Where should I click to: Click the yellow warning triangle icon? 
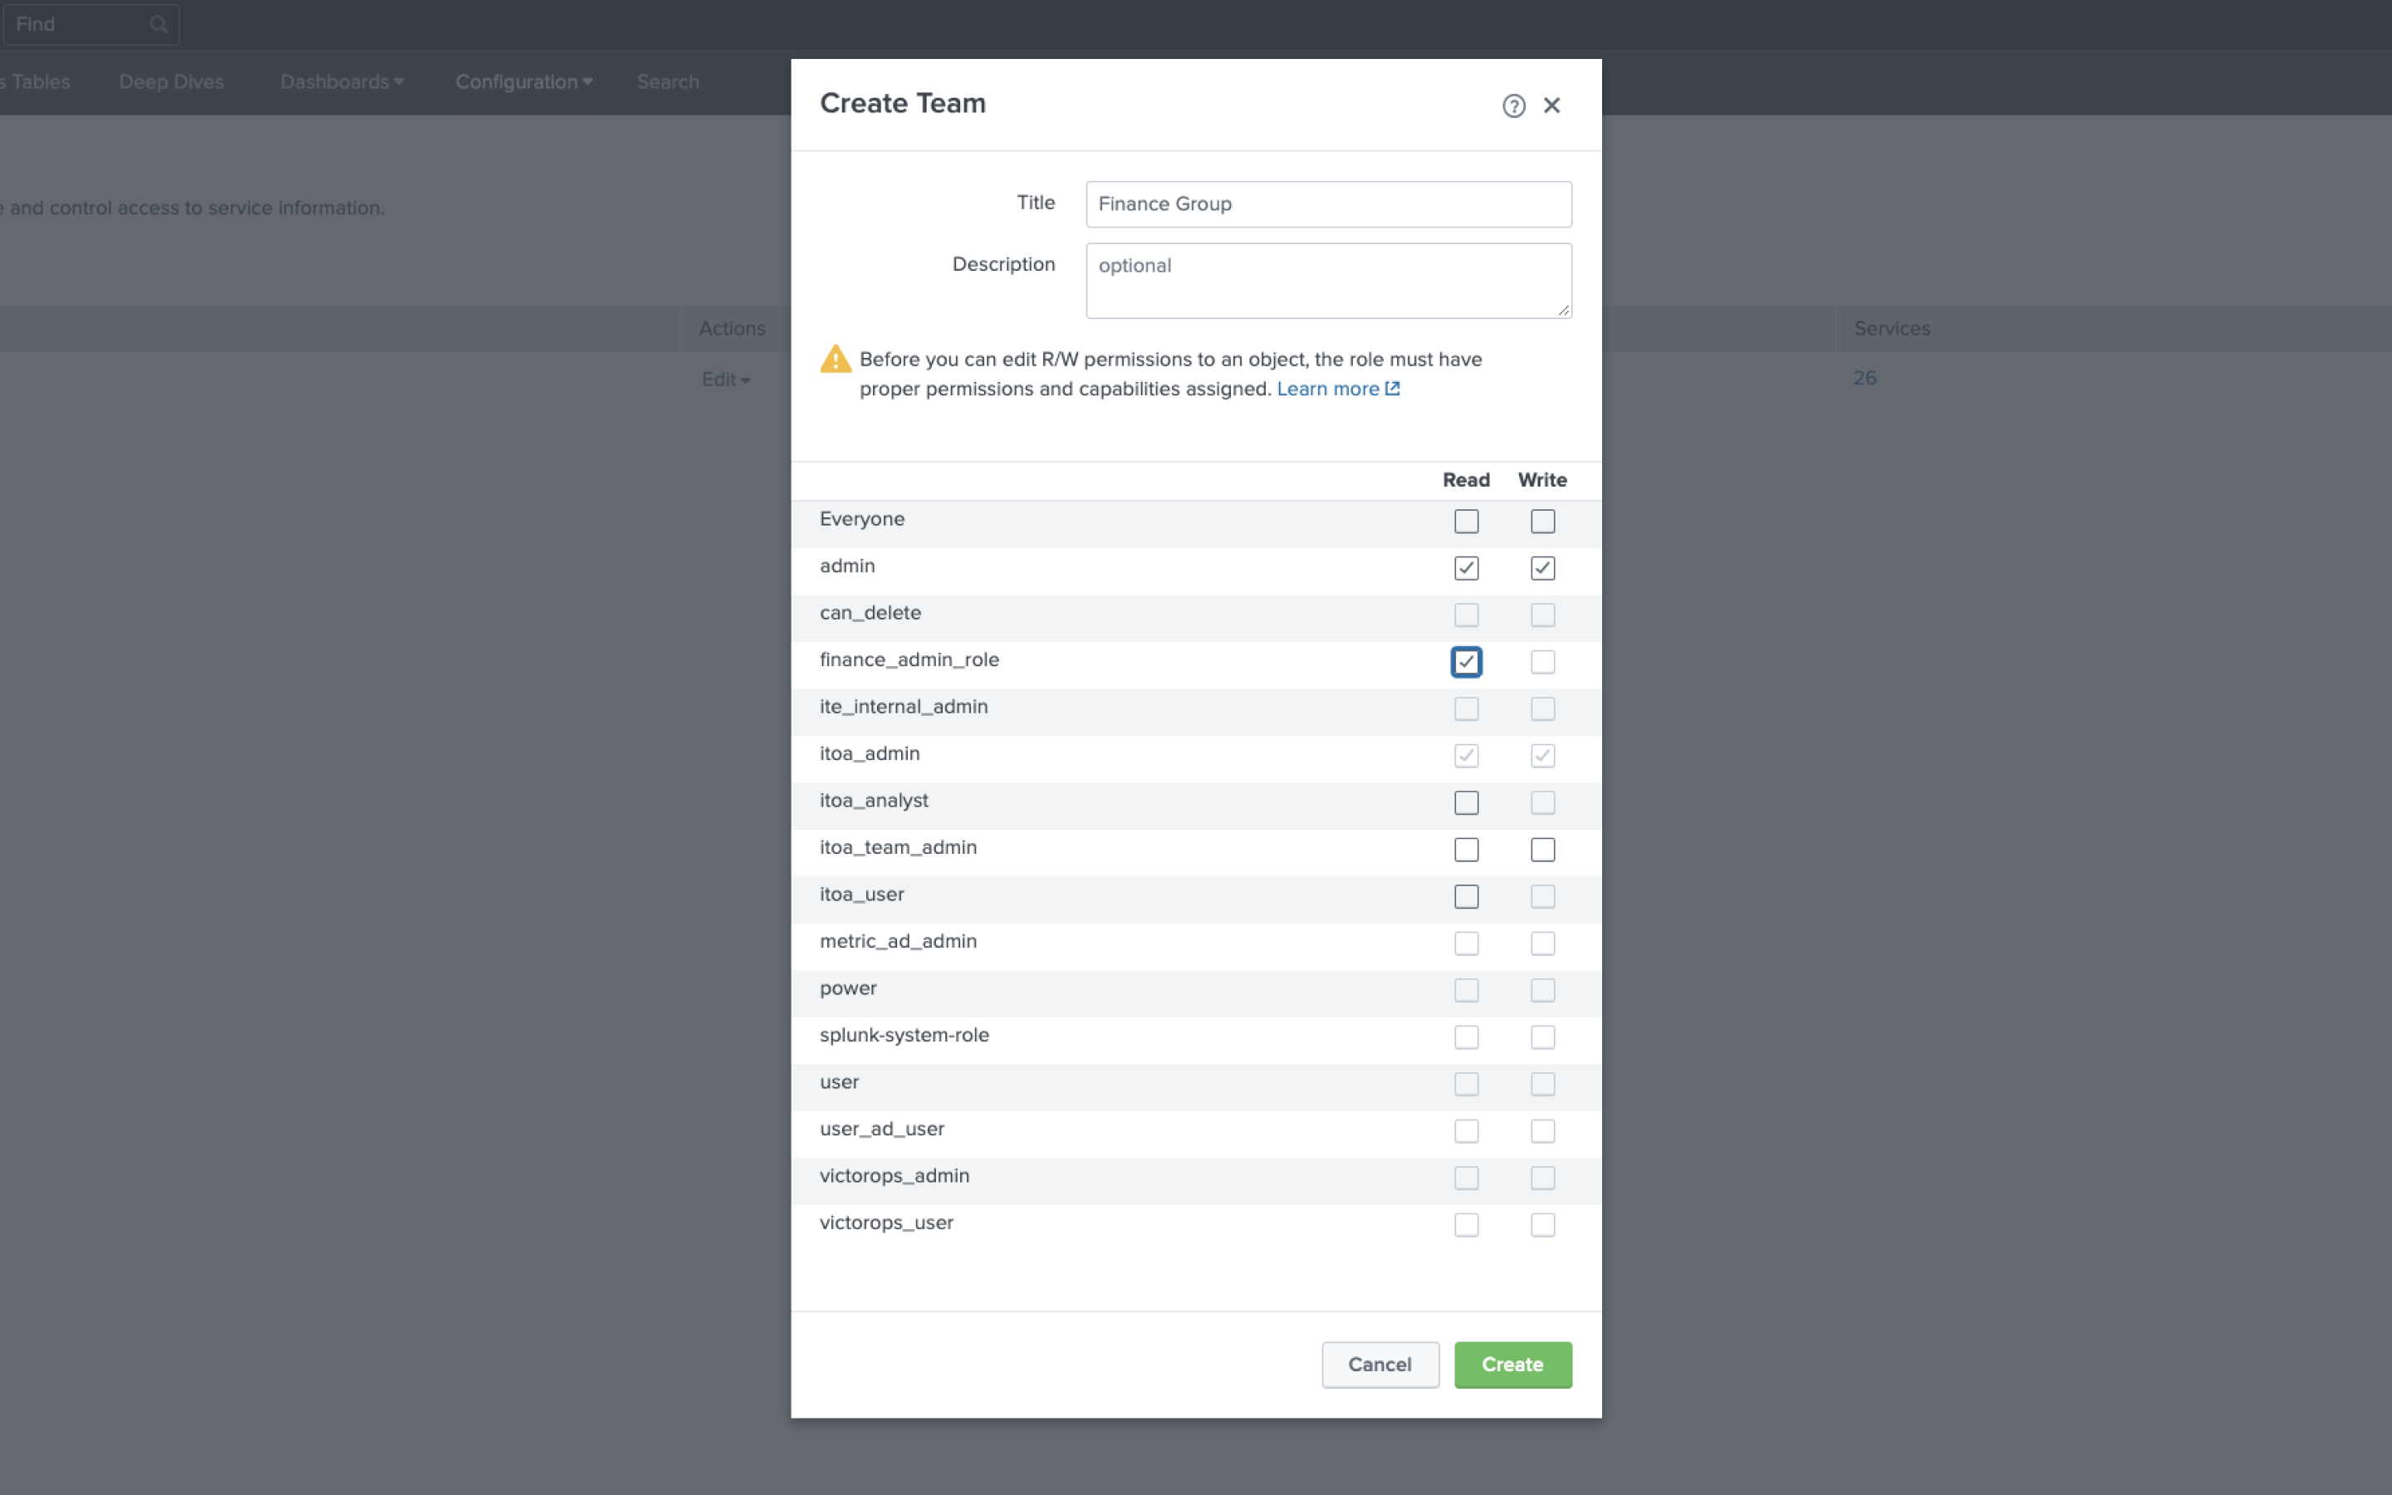tap(836, 359)
